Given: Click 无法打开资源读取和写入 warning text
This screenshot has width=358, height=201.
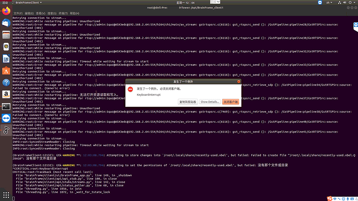Looking at the screenshot, I should tap(99, 95).
